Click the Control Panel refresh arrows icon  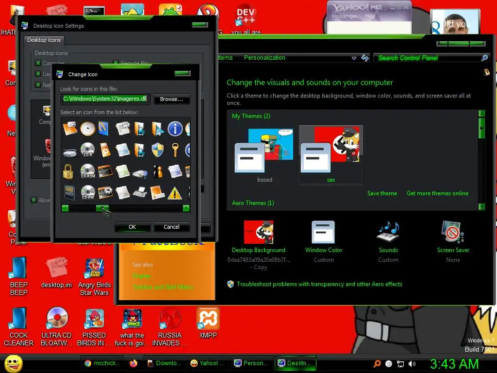[365, 58]
